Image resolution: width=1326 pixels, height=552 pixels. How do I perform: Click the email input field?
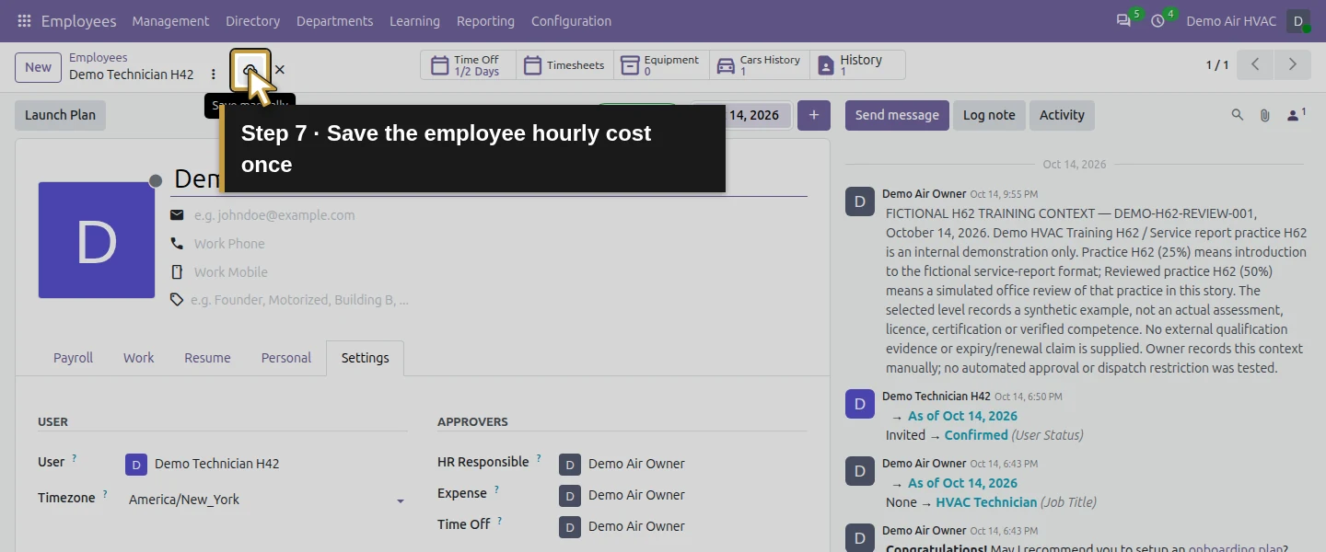click(497, 215)
